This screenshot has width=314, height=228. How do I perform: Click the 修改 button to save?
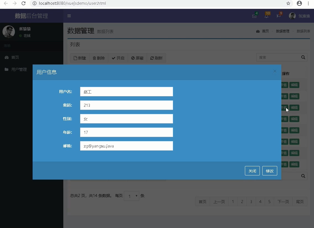pyautogui.click(x=270, y=171)
